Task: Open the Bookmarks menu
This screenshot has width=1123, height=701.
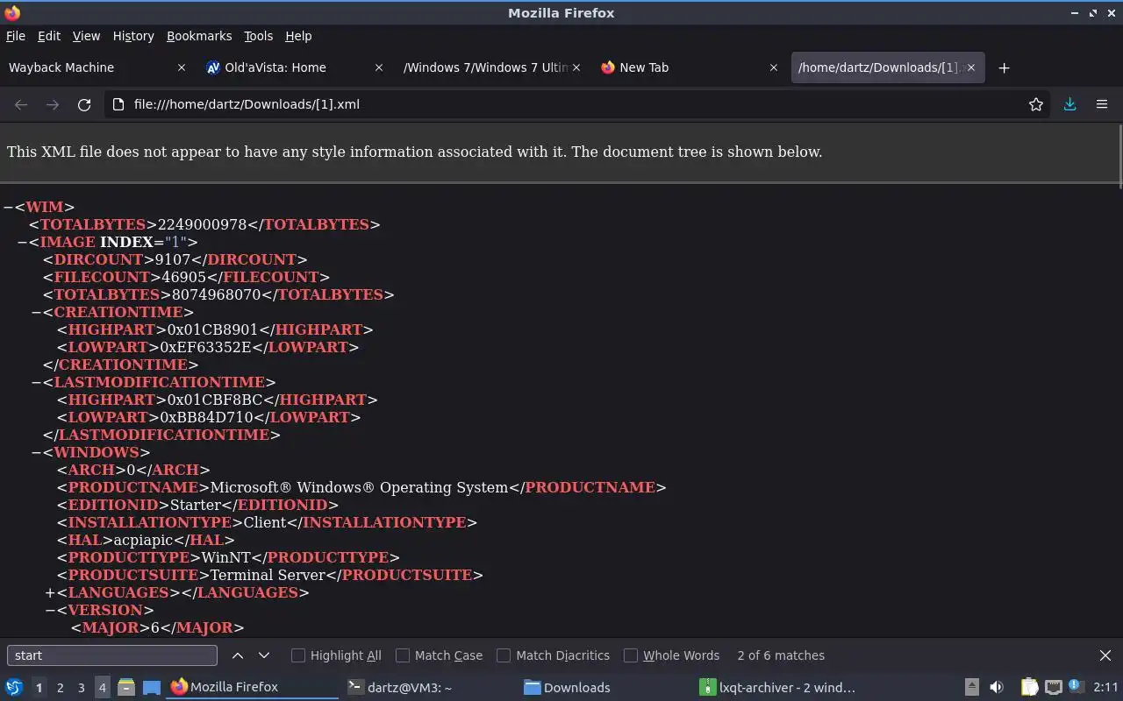Action: tap(199, 36)
